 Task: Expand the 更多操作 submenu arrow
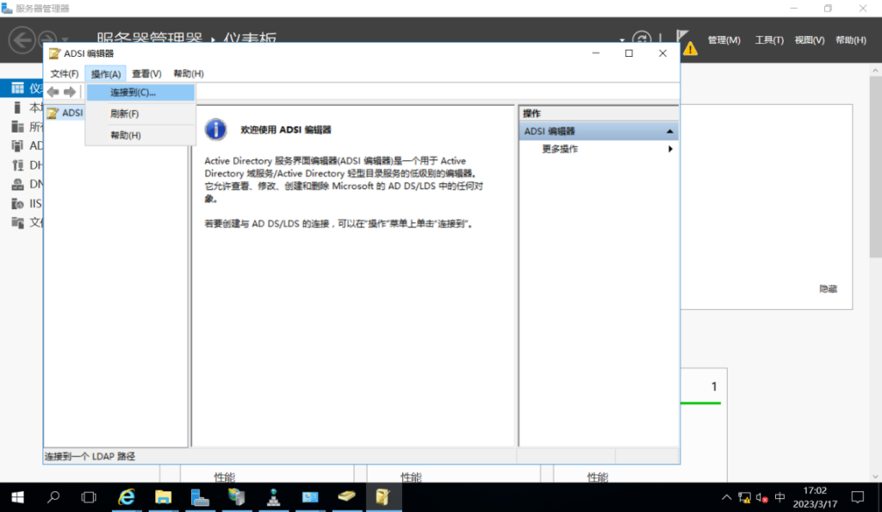point(670,149)
